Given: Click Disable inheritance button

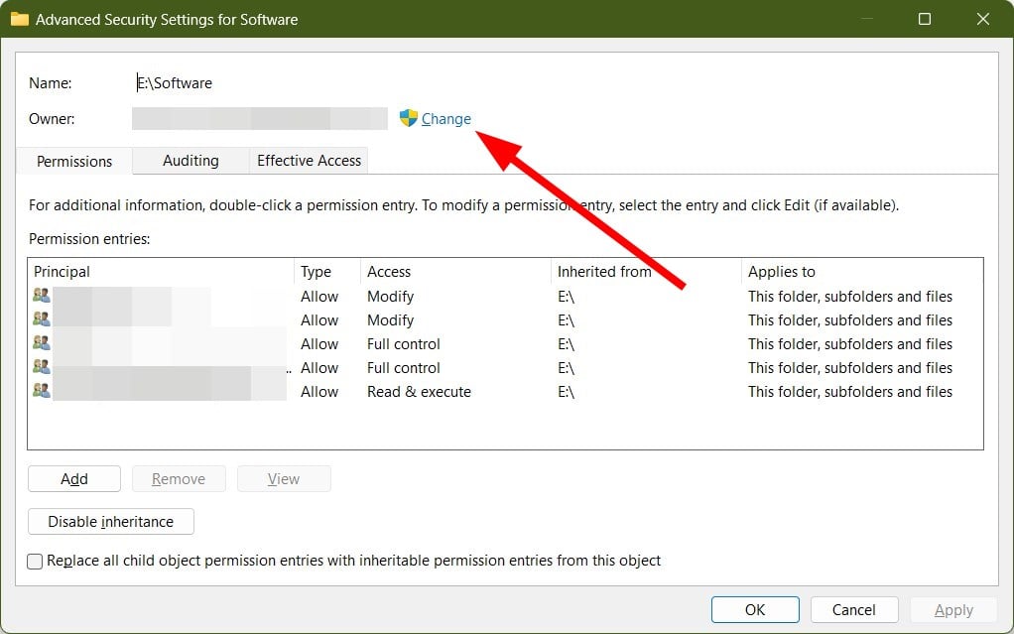Looking at the screenshot, I should pyautogui.click(x=110, y=522).
